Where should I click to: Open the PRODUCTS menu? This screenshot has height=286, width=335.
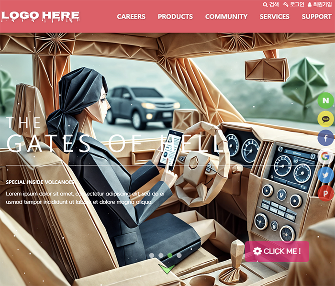(176, 17)
